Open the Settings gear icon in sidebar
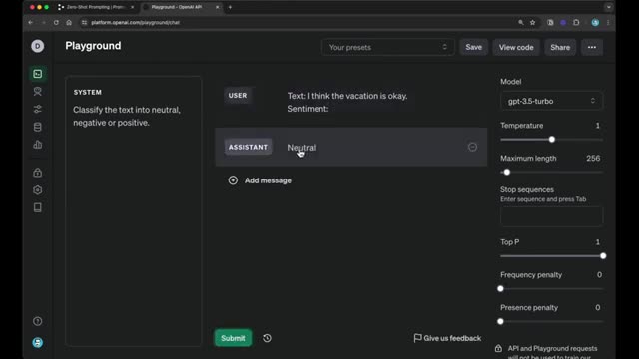Screen dimensions: 639x359 (x=38, y=190)
